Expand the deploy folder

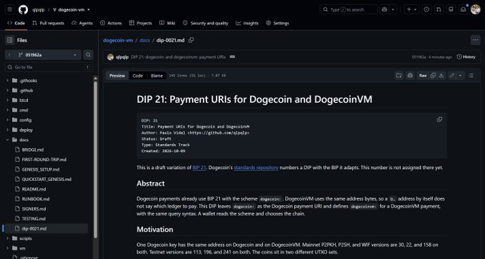7,130
